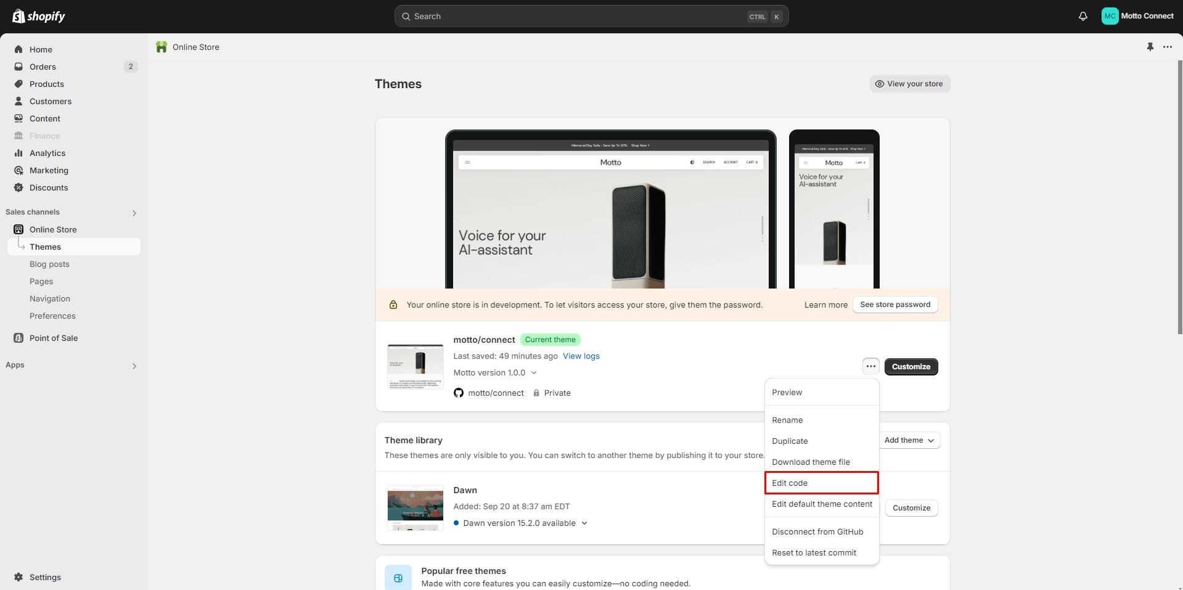This screenshot has height=590, width=1183.
Task: Pin the Online Store page
Action: [1150, 47]
